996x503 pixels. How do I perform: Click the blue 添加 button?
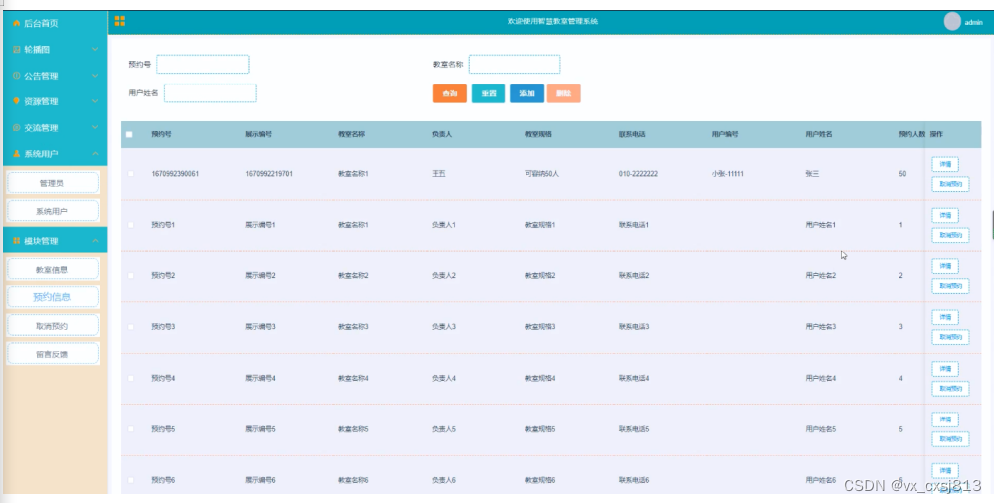coord(527,93)
